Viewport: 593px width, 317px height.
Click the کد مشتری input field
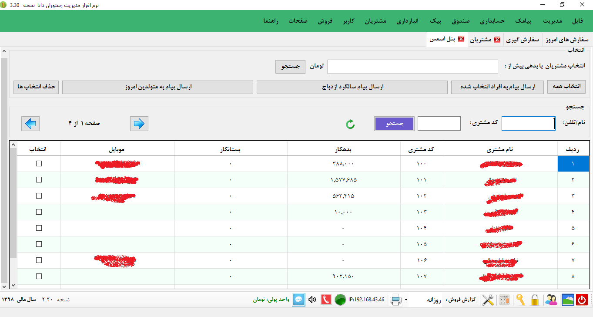click(x=439, y=124)
